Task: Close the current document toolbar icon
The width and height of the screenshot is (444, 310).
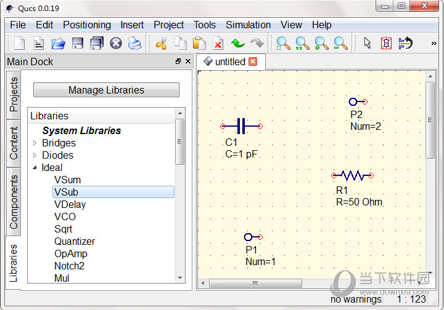Action: click(116, 44)
